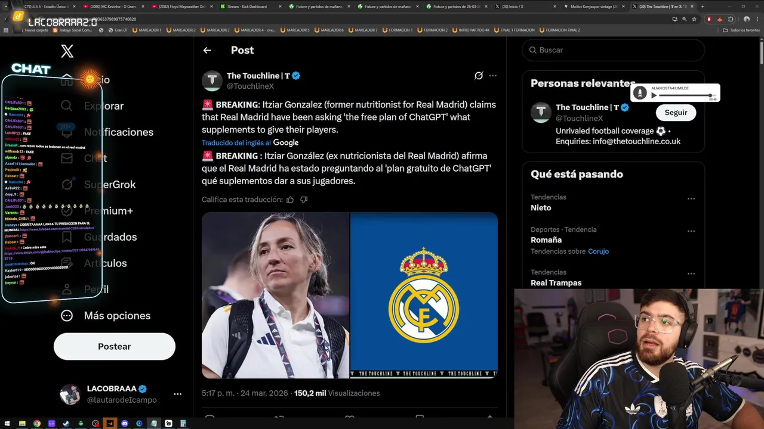The width and height of the screenshot is (764, 429).
Task: Open the three-dot menu on Touchline post
Action: (x=492, y=76)
